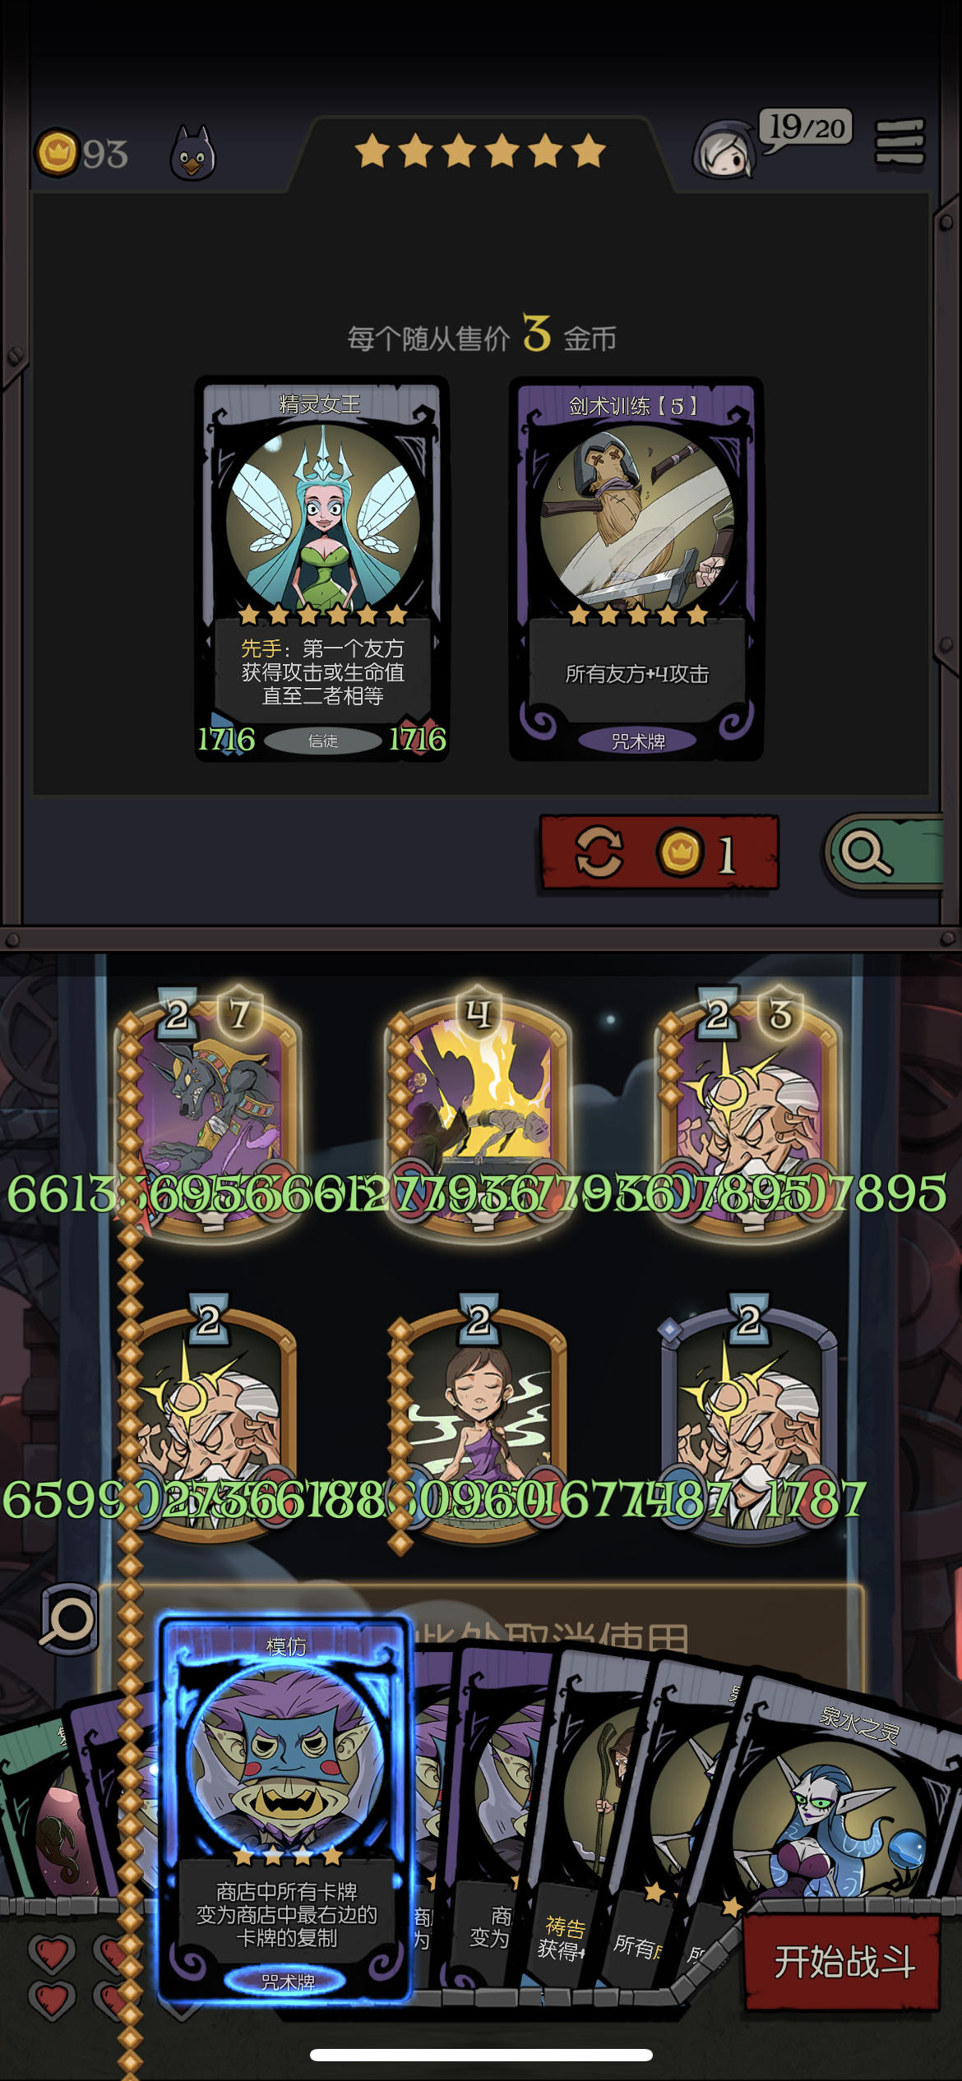This screenshot has height=2081, width=962.
Task: Open the hamburger menu icon
Action: [900, 142]
